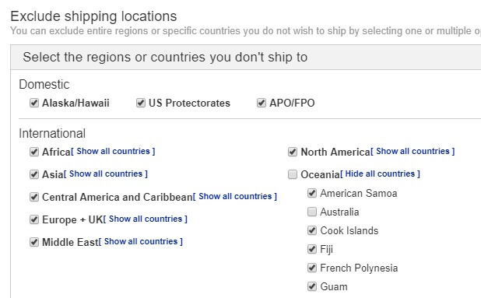The width and height of the screenshot is (481, 298).
Task: Show all countries for Middle East
Action: point(141,241)
